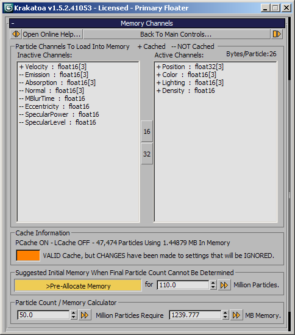Increase the 1239.777 memory spinner
The height and width of the screenshot is (335, 295).
click(x=225, y=312)
